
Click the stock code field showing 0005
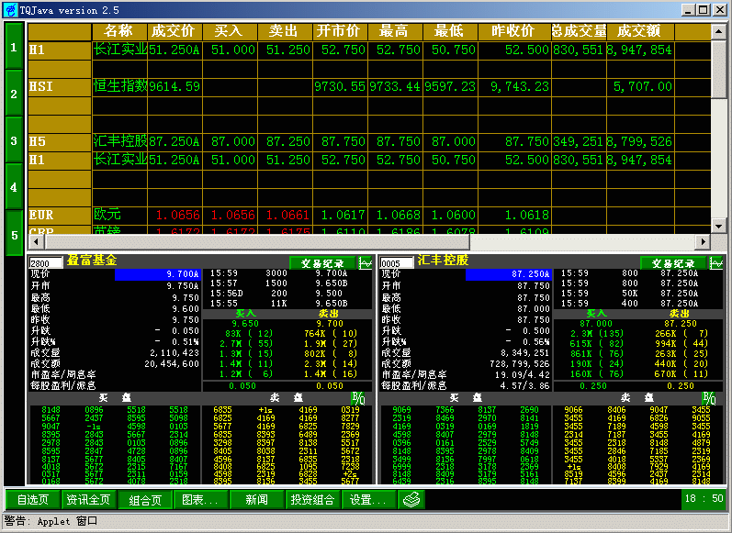397,263
